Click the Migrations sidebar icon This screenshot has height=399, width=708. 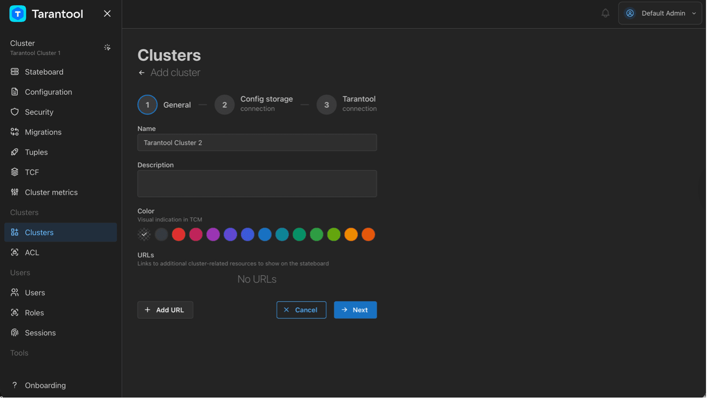[15, 132]
